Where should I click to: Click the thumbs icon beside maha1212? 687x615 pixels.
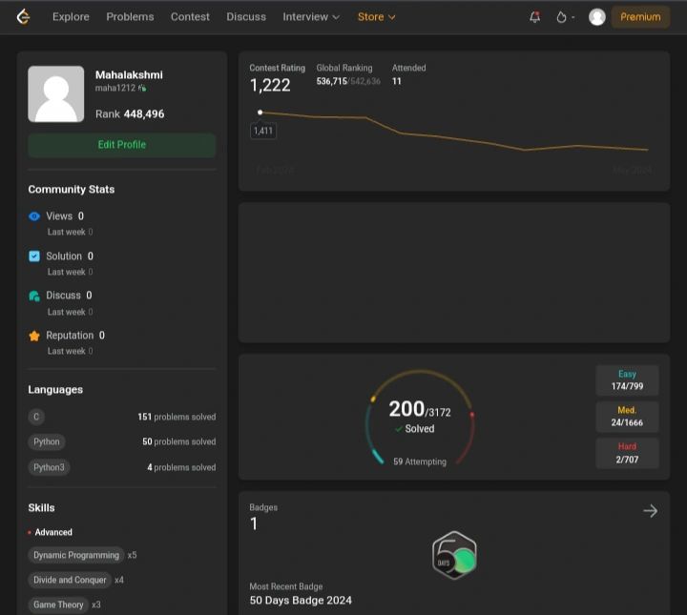coord(142,88)
